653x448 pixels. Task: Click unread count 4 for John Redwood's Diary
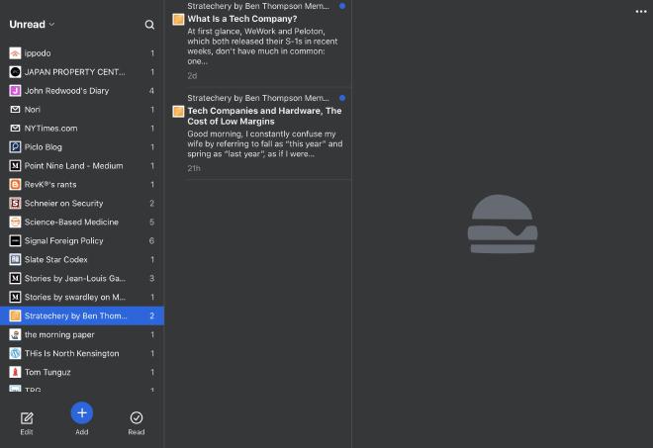pyautogui.click(x=151, y=91)
